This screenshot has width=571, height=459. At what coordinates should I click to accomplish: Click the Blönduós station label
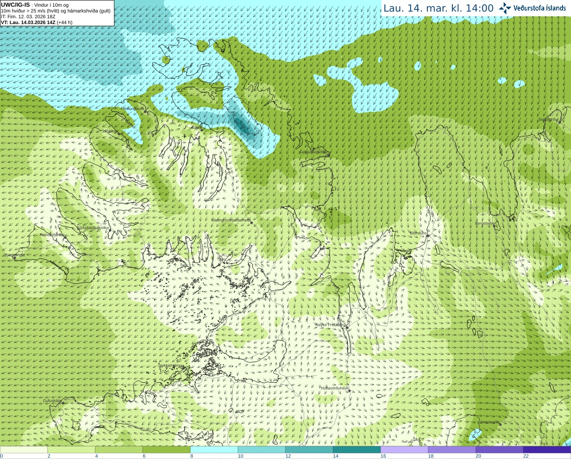click(418, 233)
